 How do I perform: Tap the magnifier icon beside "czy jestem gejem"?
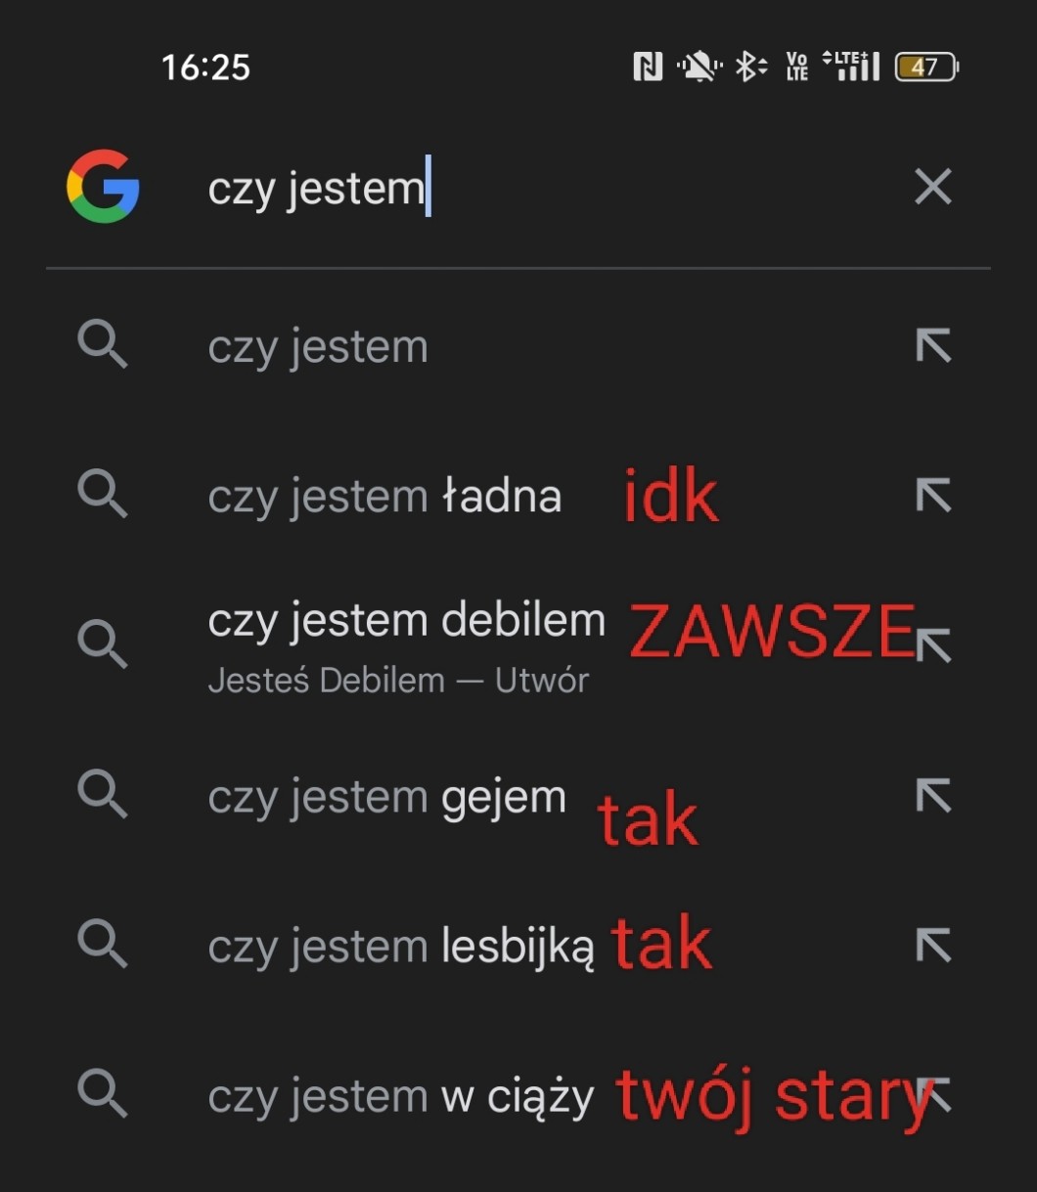click(103, 794)
